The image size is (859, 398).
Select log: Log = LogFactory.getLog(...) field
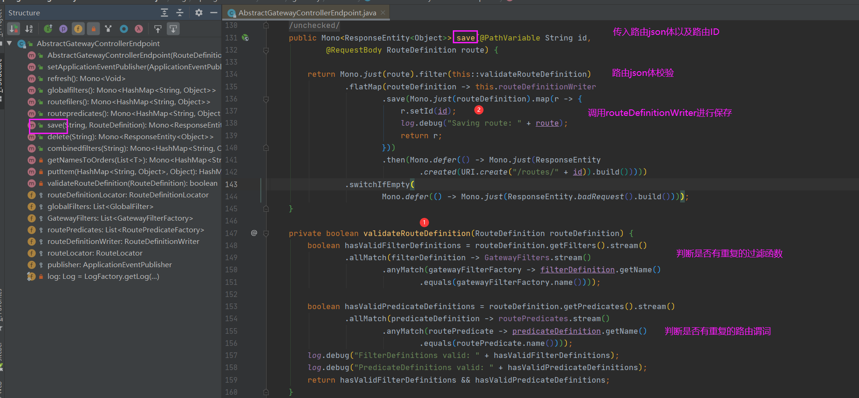pyautogui.click(x=103, y=277)
